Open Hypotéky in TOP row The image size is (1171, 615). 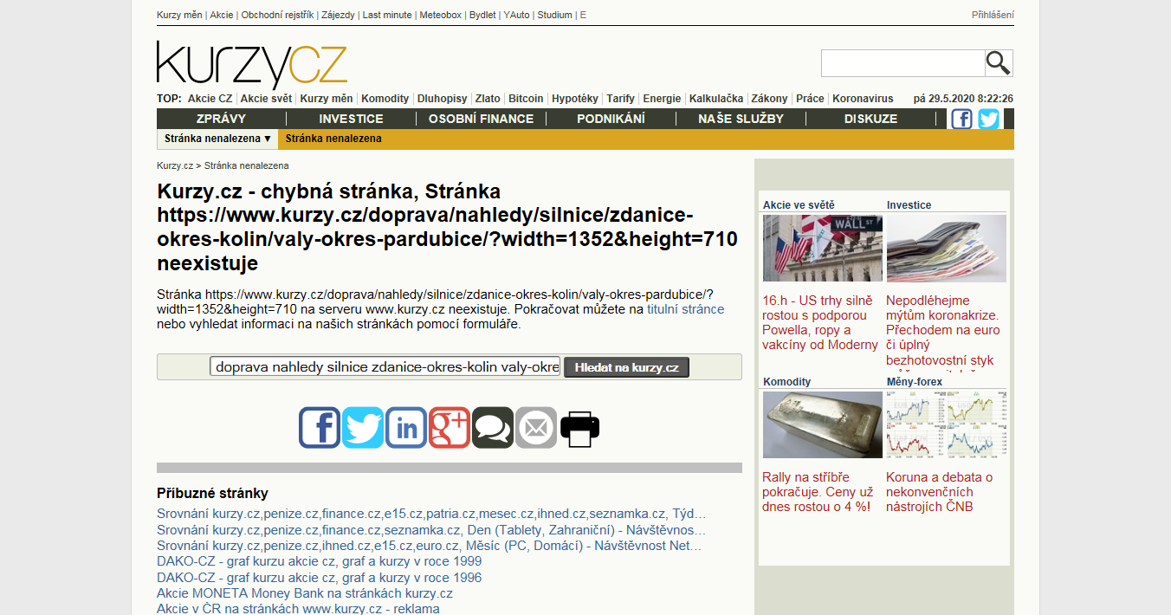574,99
